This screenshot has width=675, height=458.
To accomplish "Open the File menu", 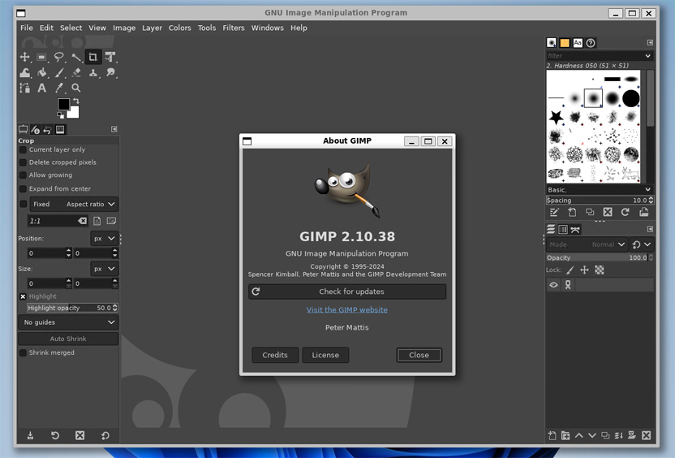I will 26,28.
